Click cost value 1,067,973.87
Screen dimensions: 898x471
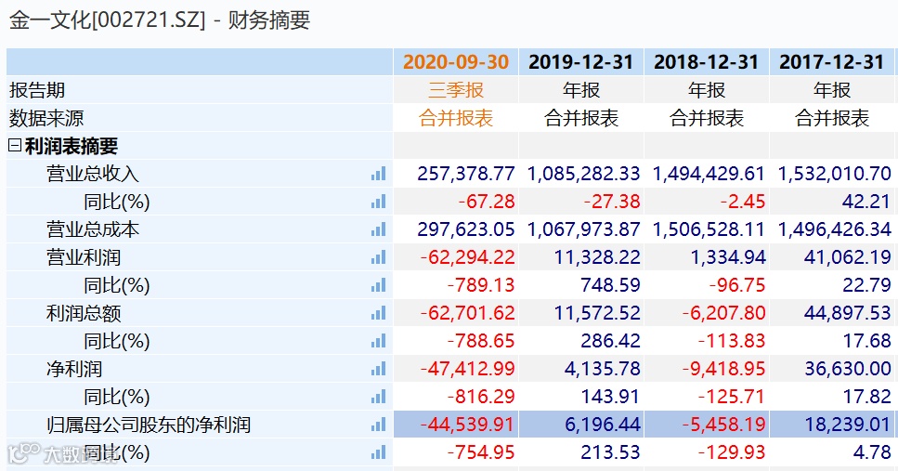(583, 229)
